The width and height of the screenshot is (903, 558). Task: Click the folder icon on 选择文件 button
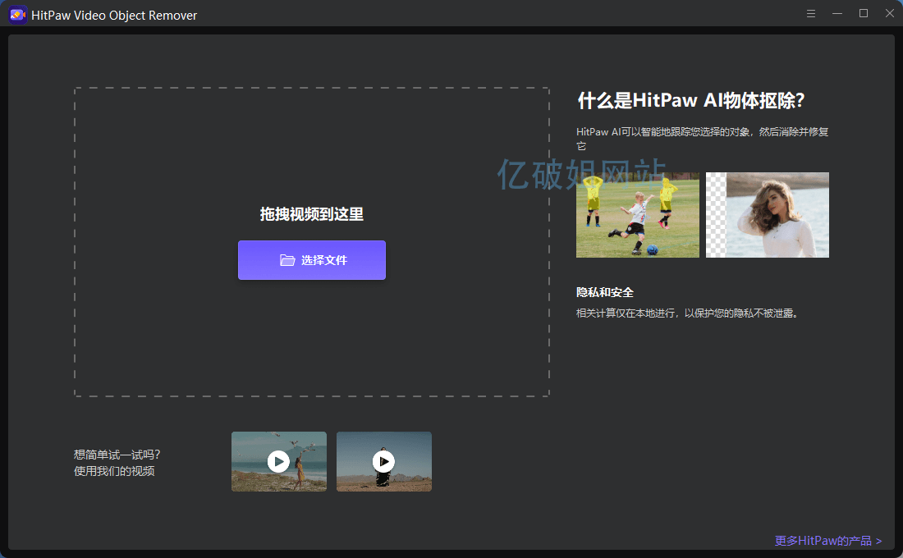(286, 260)
